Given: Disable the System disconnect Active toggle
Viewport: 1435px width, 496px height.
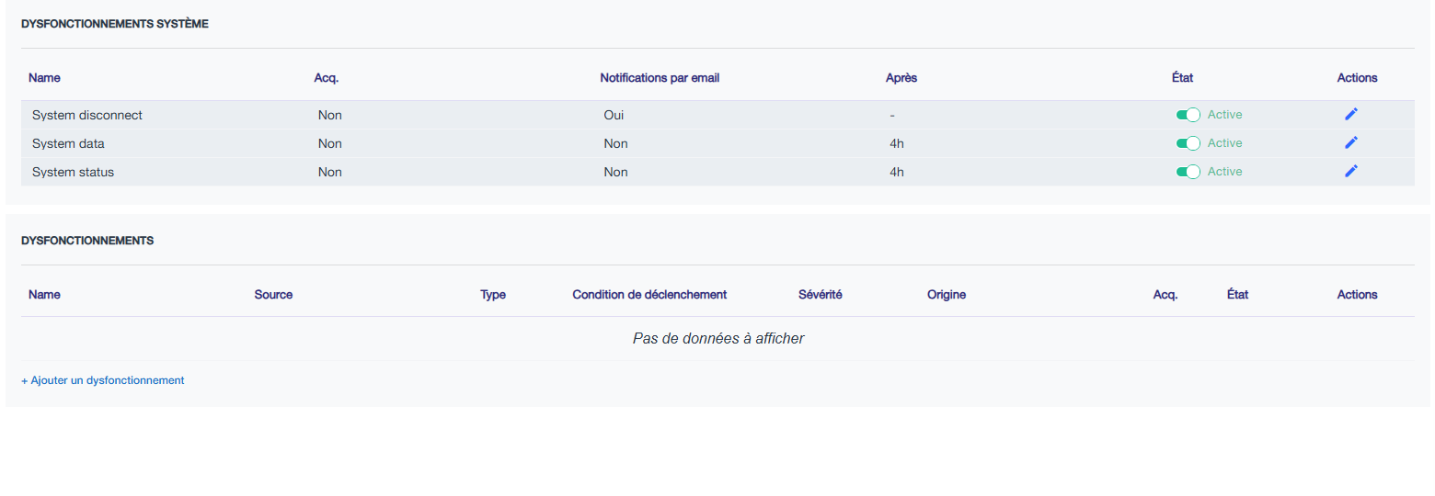Looking at the screenshot, I should point(1188,115).
